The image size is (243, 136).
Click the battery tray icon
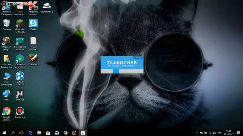pos(206,133)
